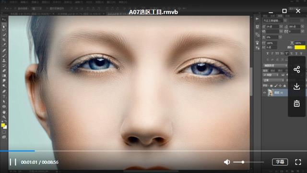
Task: Select the History Brush tool
Action: coord(4,65)
